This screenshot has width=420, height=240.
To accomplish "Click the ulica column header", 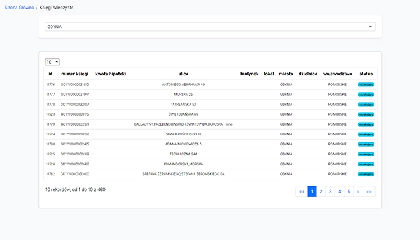I will pos(183,74).
